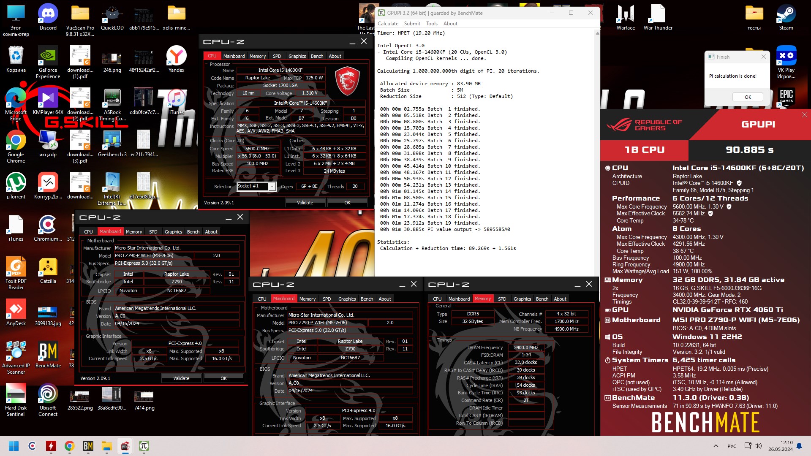
Task: Open Graphics tab in left Mainboard CPU-Z
Action: [x=173, y=231]
